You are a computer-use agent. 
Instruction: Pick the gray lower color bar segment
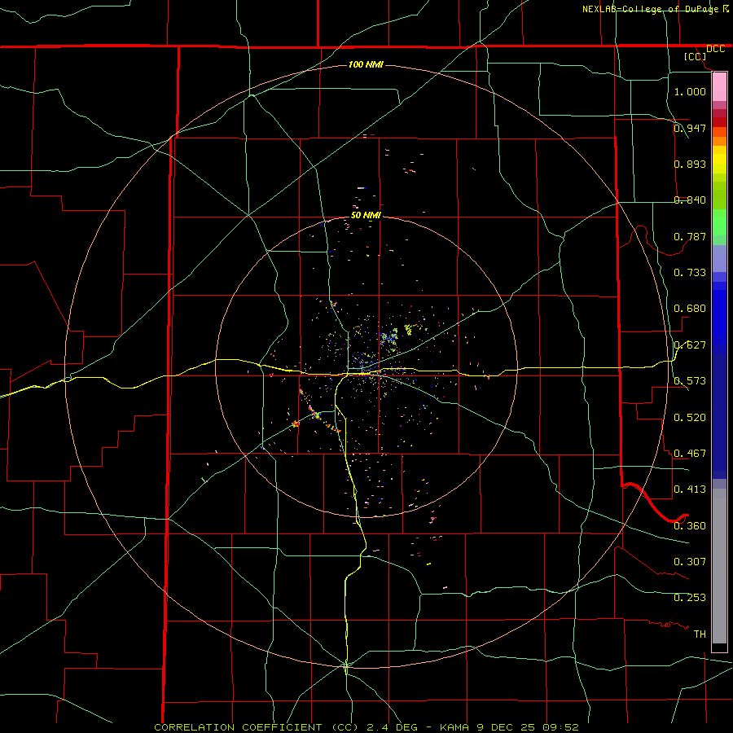tap(719, 566)
